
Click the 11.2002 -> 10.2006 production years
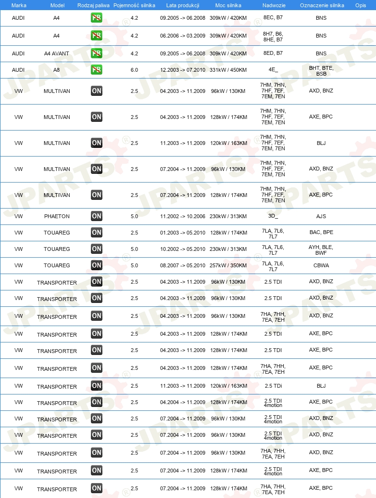183,216
